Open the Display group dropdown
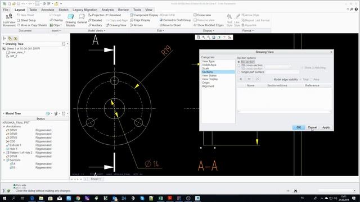360x202 pixels. 209,30
